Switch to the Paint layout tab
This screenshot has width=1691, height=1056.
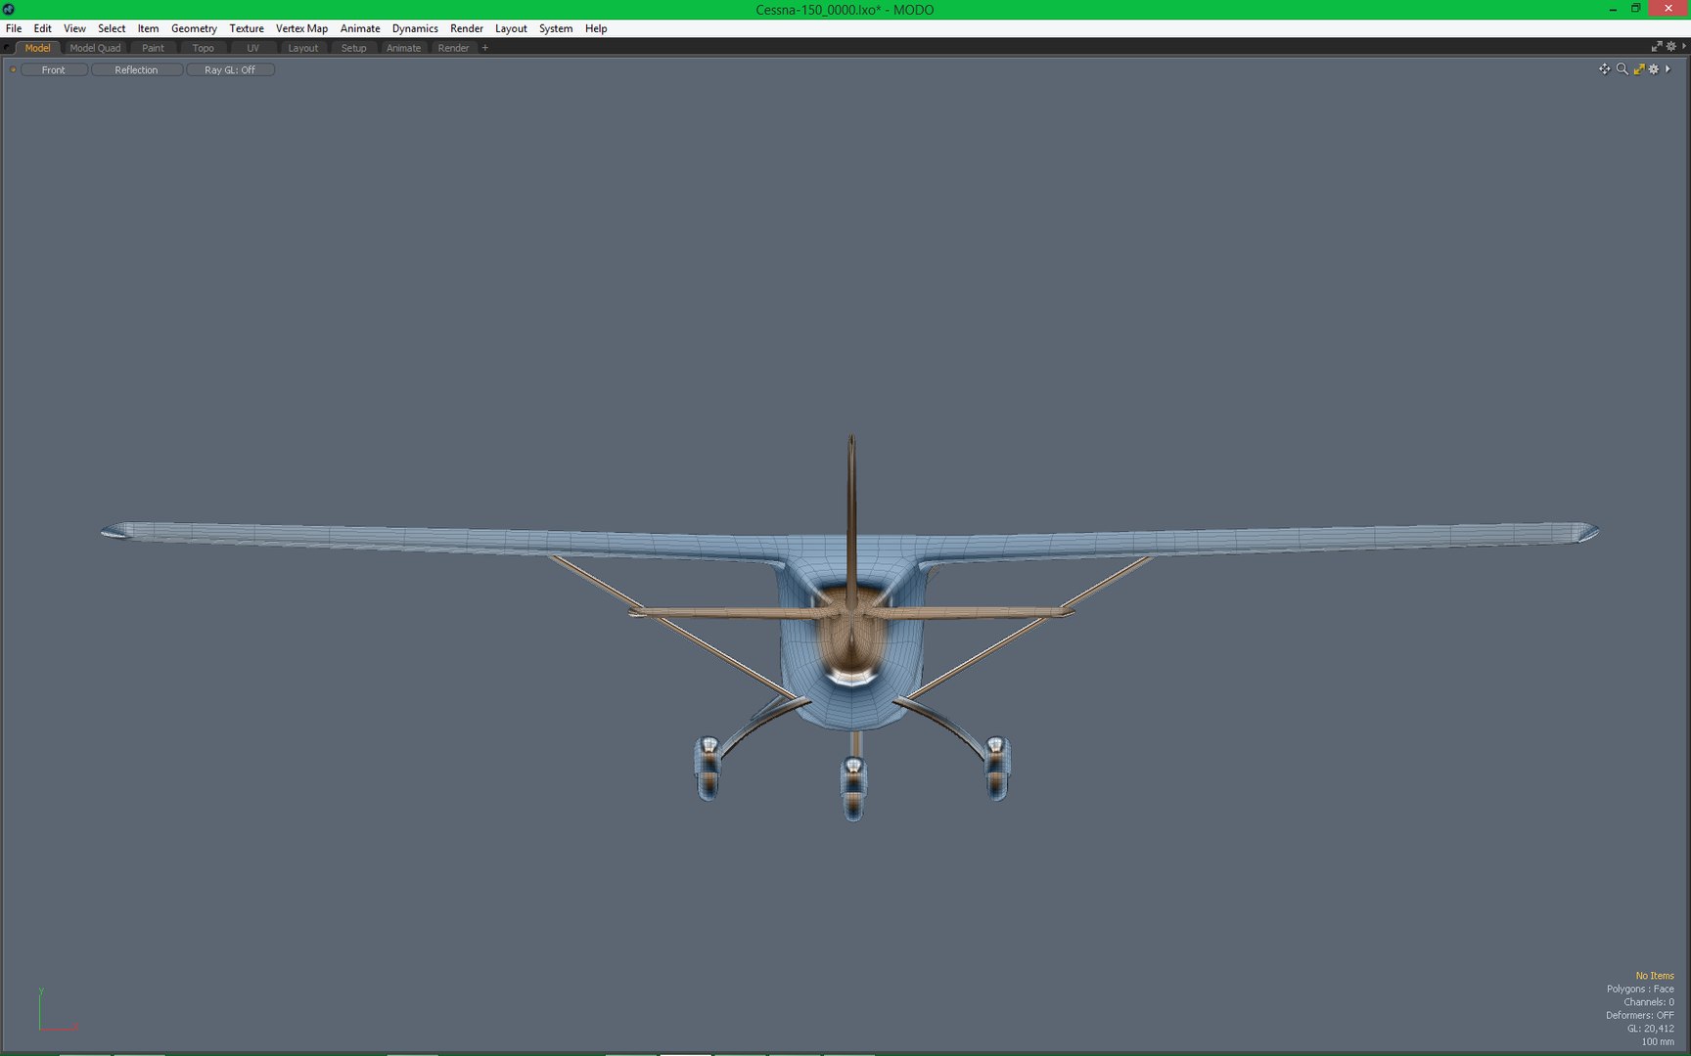pyautogui.click(x=153, y=48)
